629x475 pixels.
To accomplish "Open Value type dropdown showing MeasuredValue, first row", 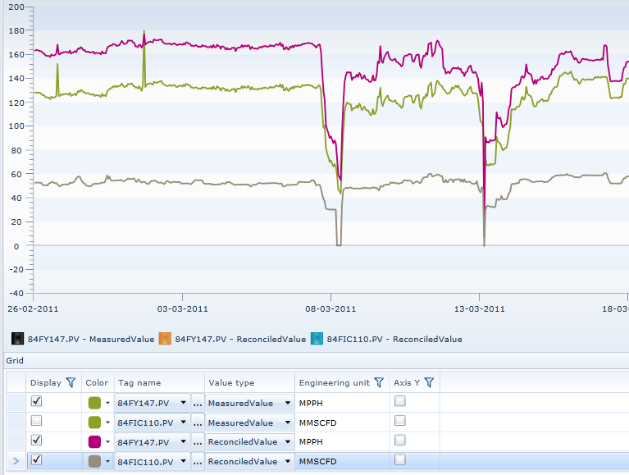I will [287, 403].
